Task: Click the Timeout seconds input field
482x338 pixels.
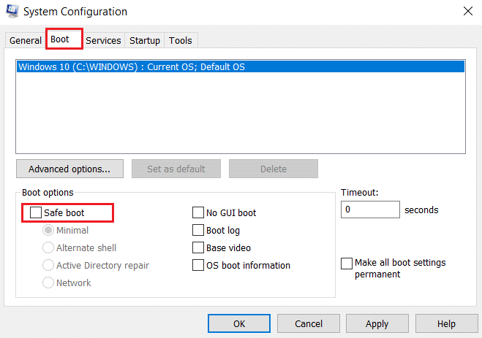Action: click(x=370, y=210)
